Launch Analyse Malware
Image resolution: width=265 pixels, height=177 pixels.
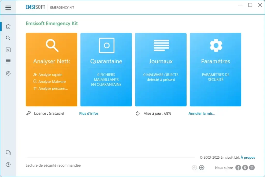(x=51, y=82)
